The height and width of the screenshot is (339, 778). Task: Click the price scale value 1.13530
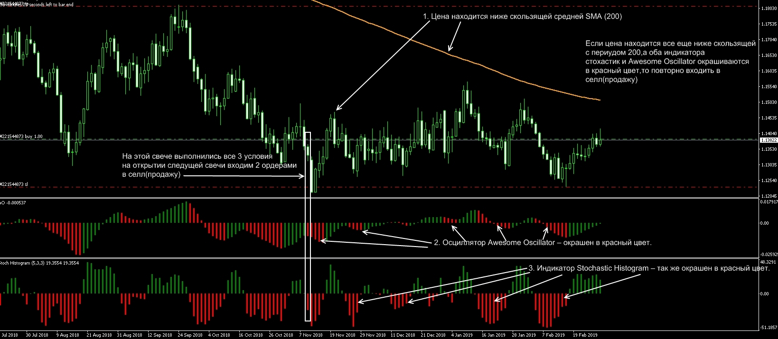pyautogui.click(x=769, y=149)
